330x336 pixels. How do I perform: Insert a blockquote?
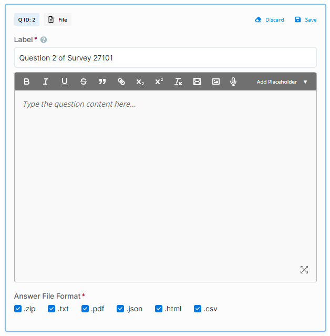tap(102, 82)
